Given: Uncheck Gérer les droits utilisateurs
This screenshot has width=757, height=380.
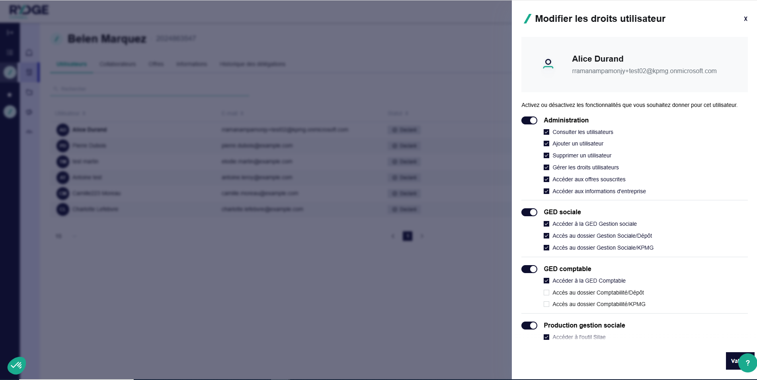Looking at the screenshot, I should click(x=546, y=167).
